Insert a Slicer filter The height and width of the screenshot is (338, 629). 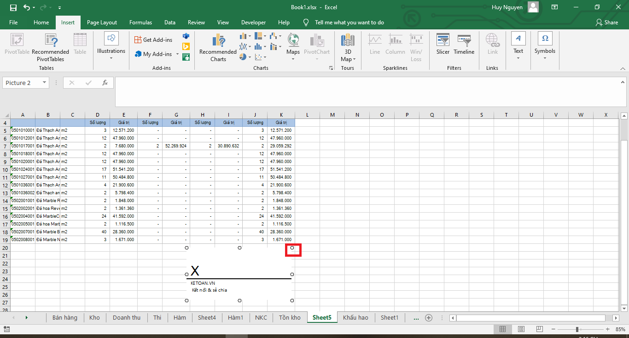(x=443, y=45)
